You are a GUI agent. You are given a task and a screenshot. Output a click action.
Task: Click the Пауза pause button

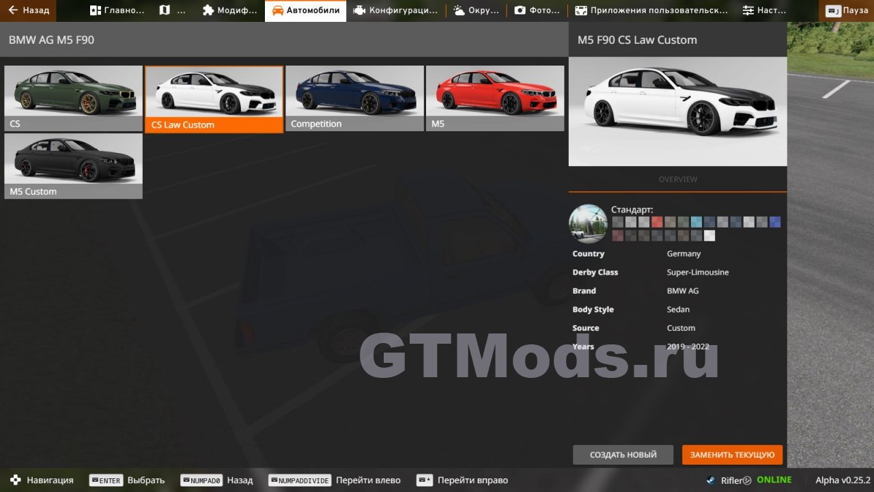pyautogui.click(x=847, y=10)
